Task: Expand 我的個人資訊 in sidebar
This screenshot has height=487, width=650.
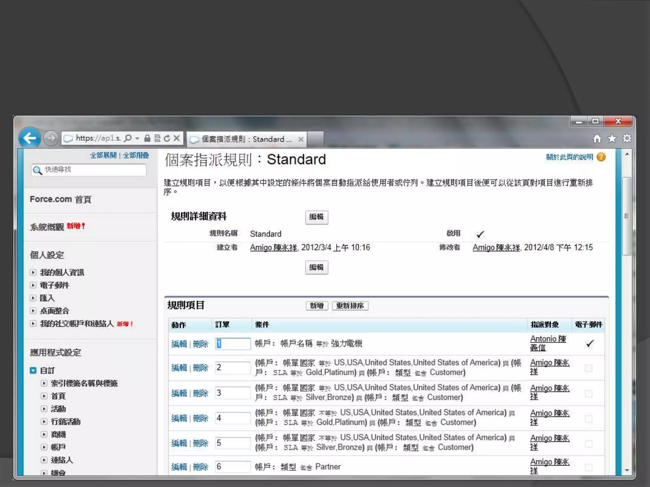Action: (x=33, y=272)
